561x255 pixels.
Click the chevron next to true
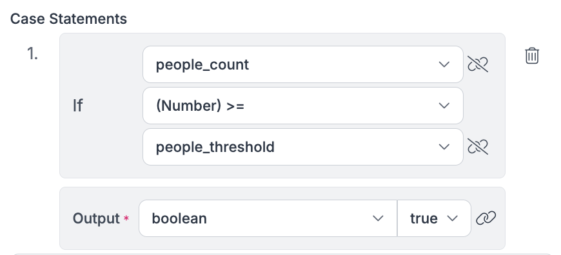453,218
